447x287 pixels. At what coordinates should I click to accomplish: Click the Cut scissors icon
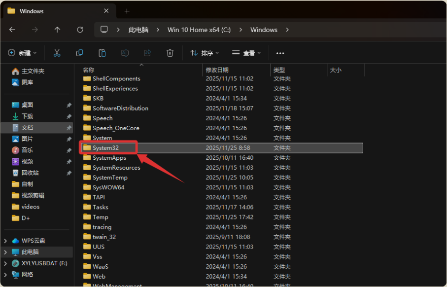click(57, 53)
